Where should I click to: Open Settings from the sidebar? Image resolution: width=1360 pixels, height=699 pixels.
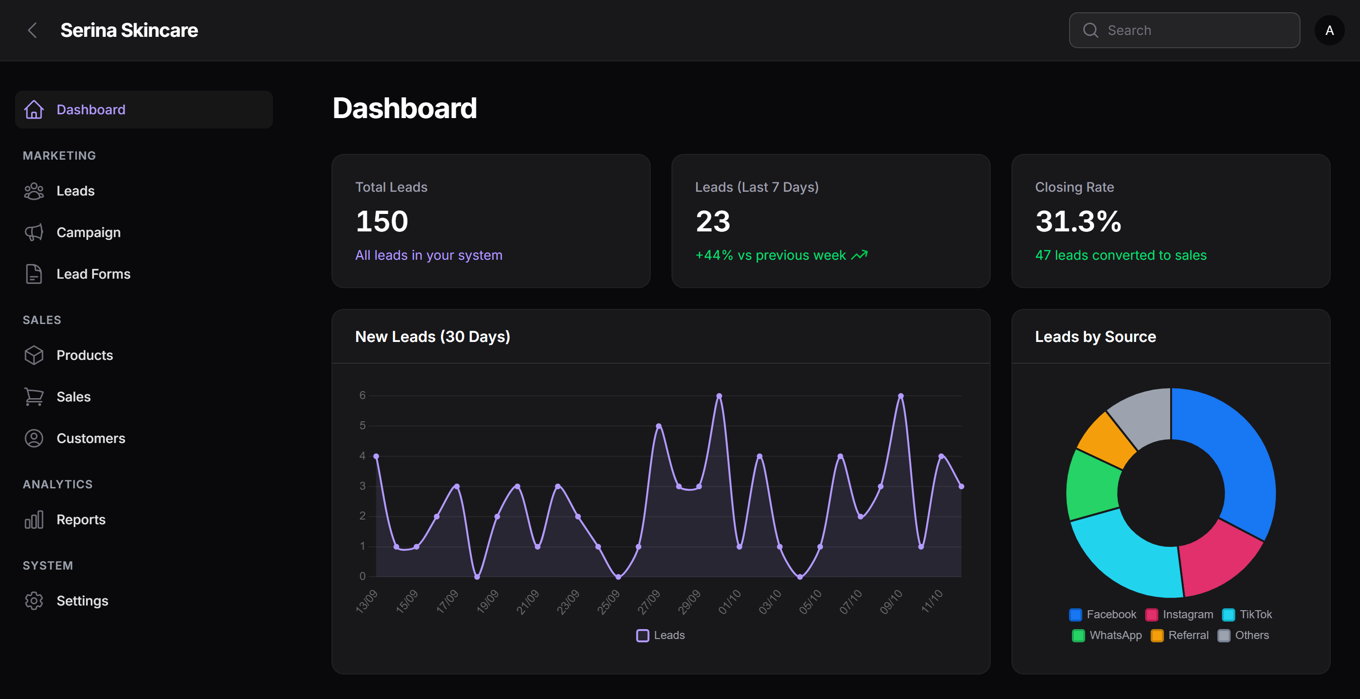tap(144, 601)
